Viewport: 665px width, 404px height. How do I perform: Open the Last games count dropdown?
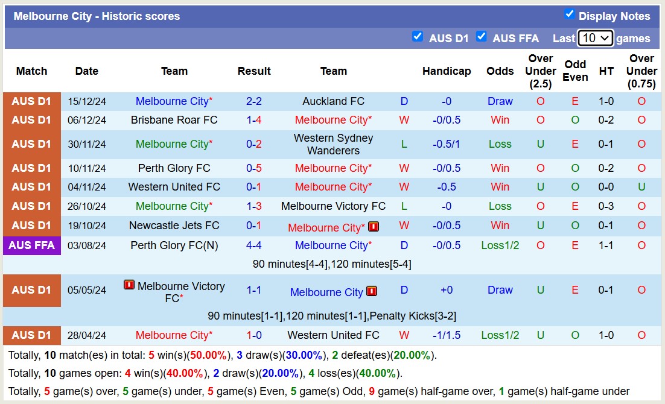click(596, 37)
